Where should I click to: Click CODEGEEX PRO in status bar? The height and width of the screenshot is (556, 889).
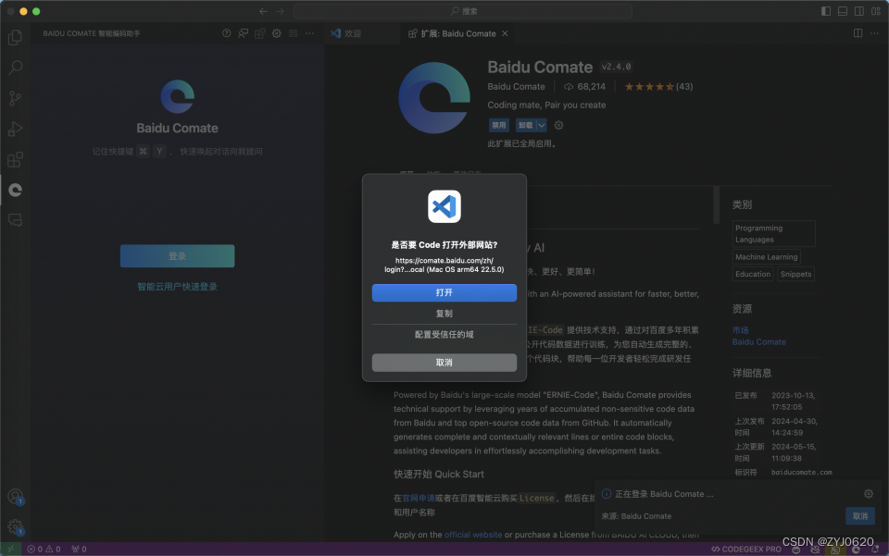746,549
